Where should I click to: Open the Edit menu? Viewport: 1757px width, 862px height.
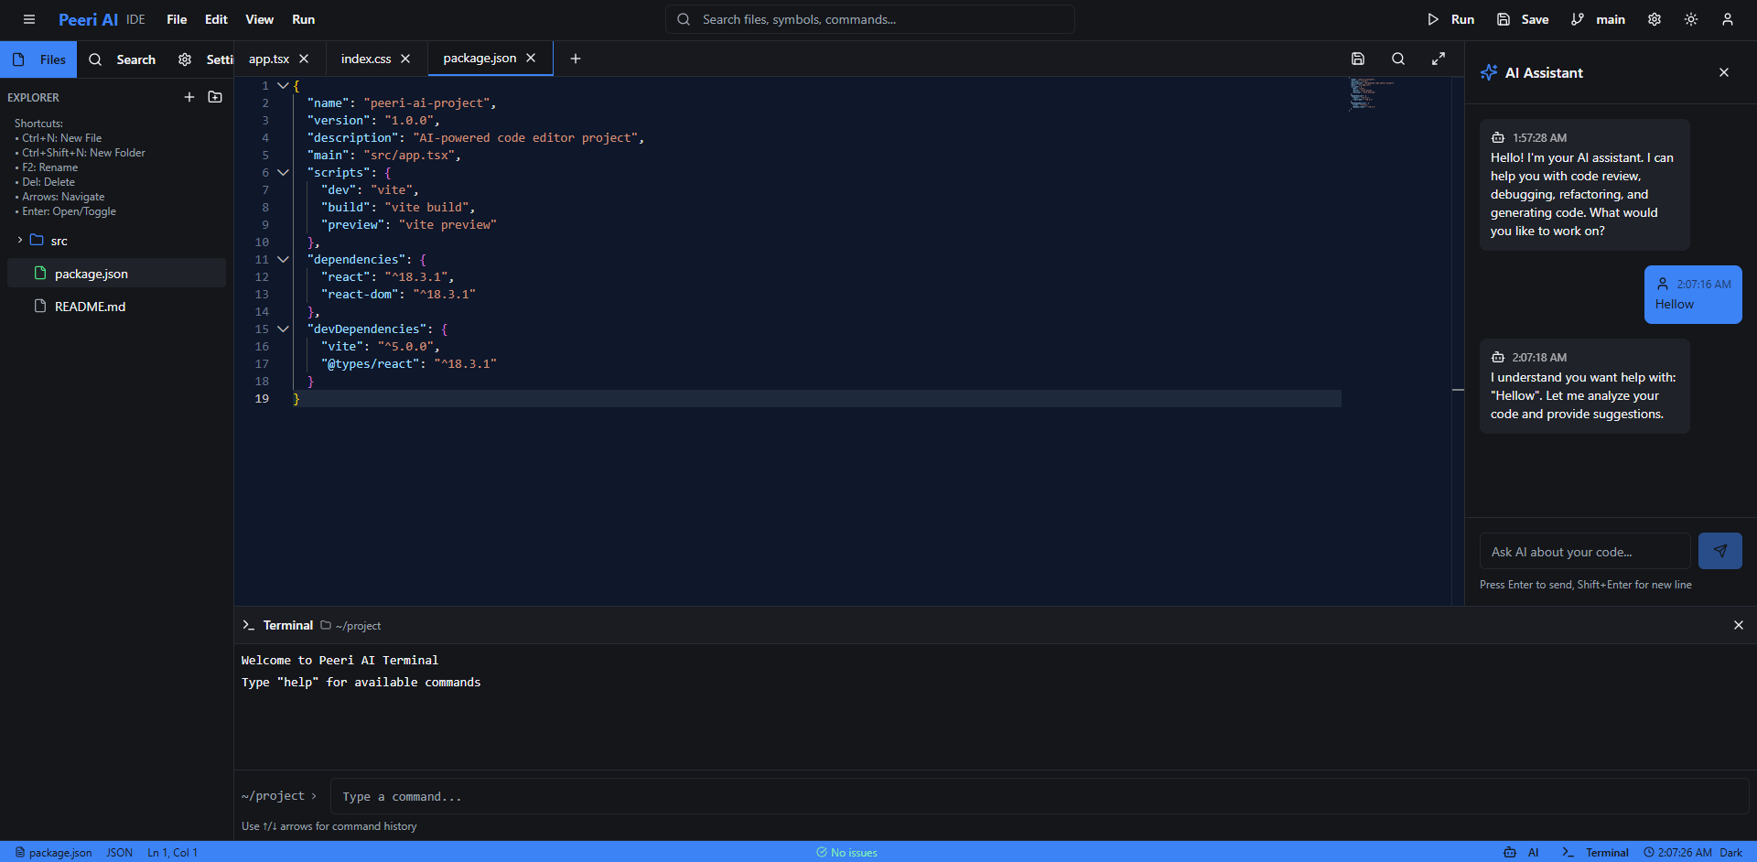[216, 19]
